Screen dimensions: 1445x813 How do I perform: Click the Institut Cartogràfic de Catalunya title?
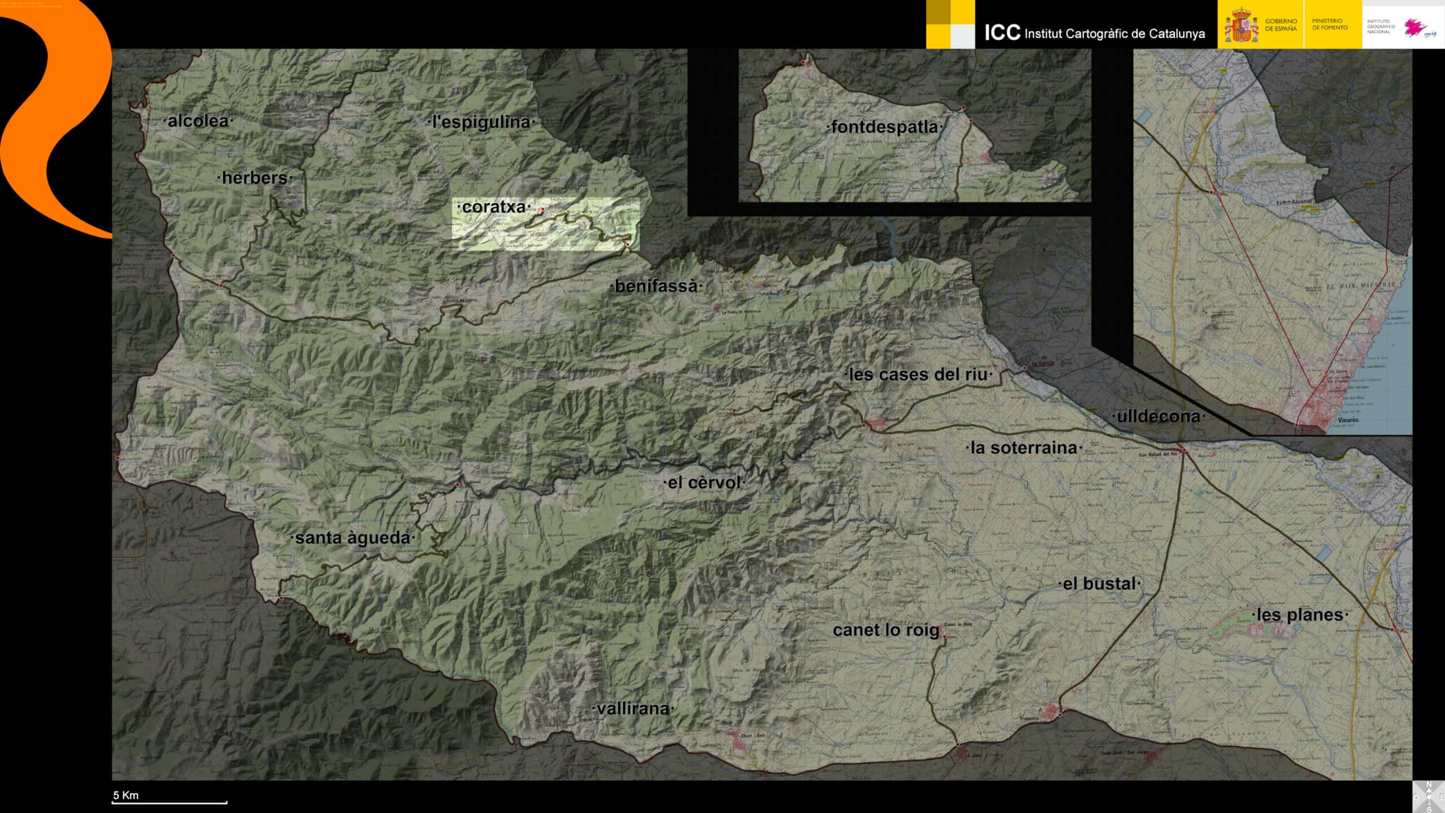point(1094,33)
